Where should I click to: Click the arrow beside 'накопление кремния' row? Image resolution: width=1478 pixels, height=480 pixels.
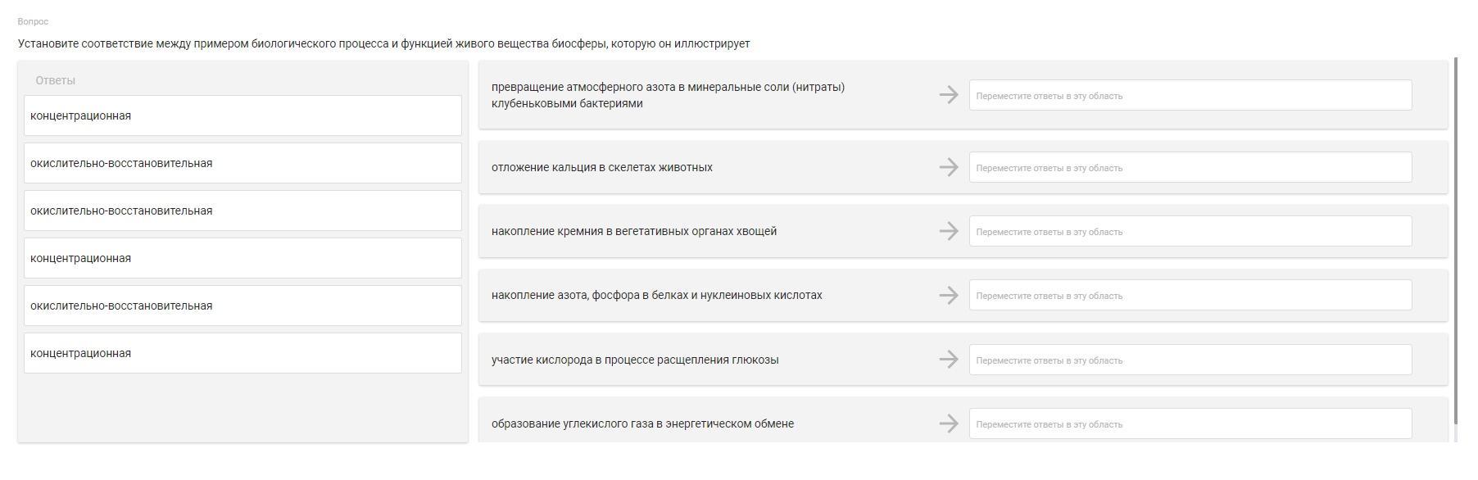pos(949,231)
